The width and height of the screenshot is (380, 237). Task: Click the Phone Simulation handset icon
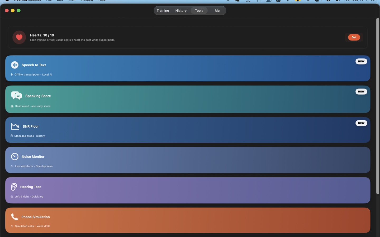pos(15,217)
